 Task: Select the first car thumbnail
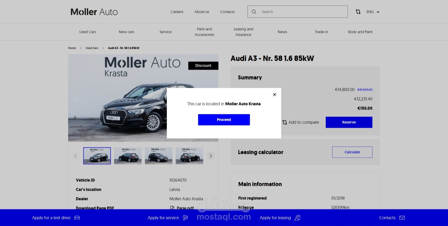coord(97,156)
